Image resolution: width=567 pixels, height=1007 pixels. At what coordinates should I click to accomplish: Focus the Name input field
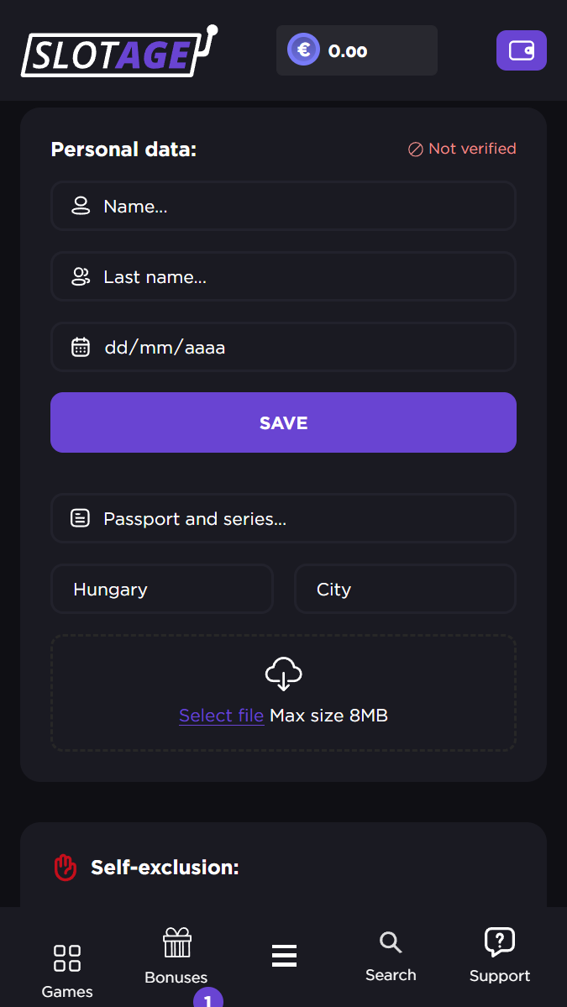point(294,207)
